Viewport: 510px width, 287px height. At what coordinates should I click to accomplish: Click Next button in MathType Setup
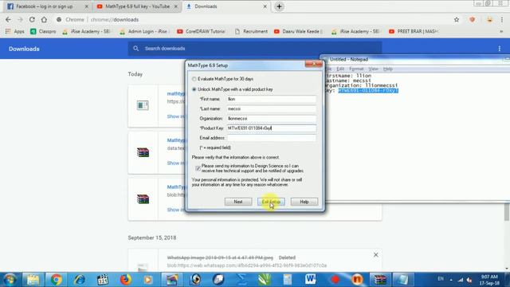point(238,202)
